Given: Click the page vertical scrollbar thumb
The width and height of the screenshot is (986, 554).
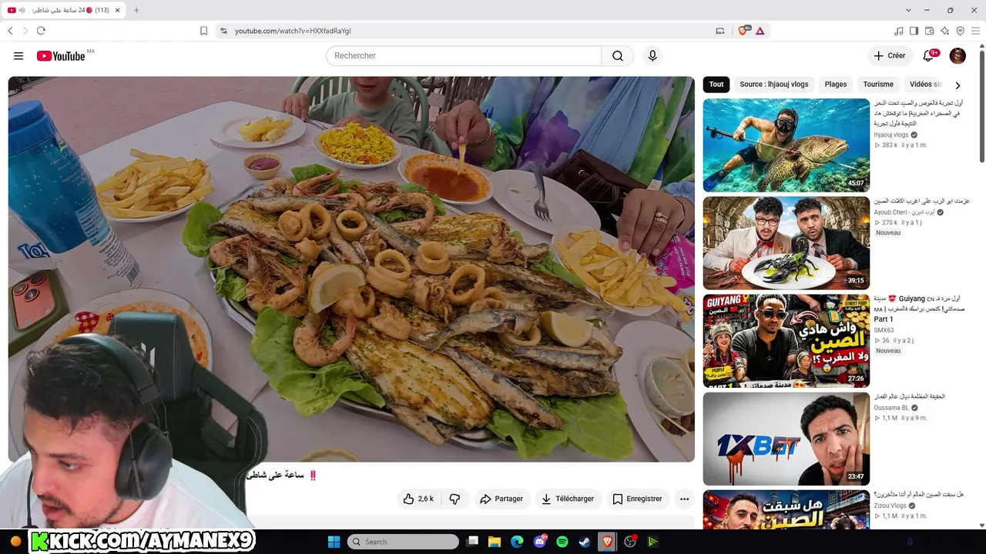Looking at the screenshot, I should coord(982,108).
